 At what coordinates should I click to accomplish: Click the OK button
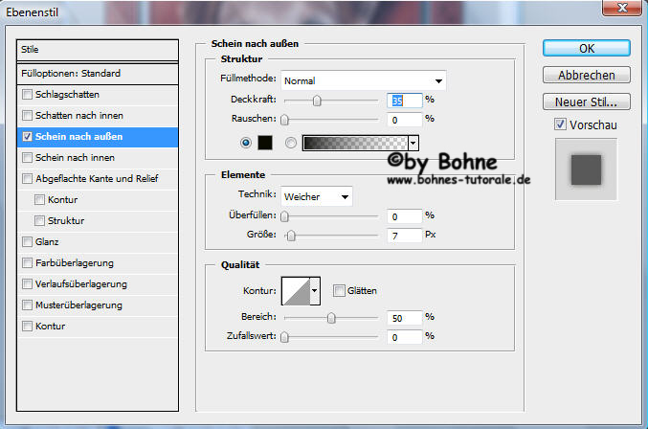click(x=586, y=48)
